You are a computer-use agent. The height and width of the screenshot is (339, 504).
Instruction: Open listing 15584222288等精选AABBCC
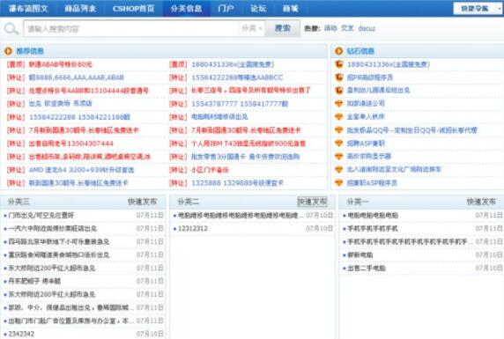[x=237, y=77]
